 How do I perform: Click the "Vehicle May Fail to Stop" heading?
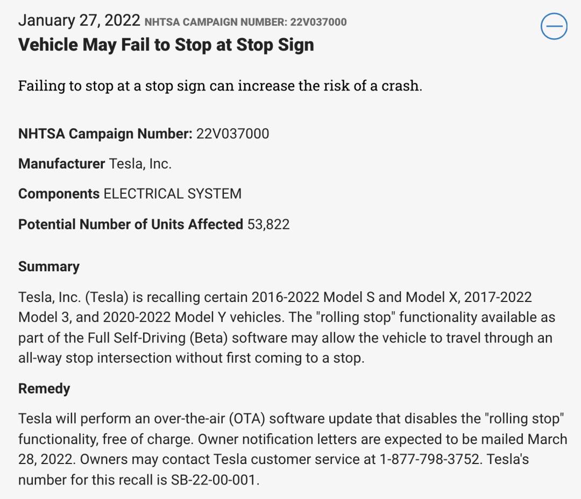click(166, 45)
